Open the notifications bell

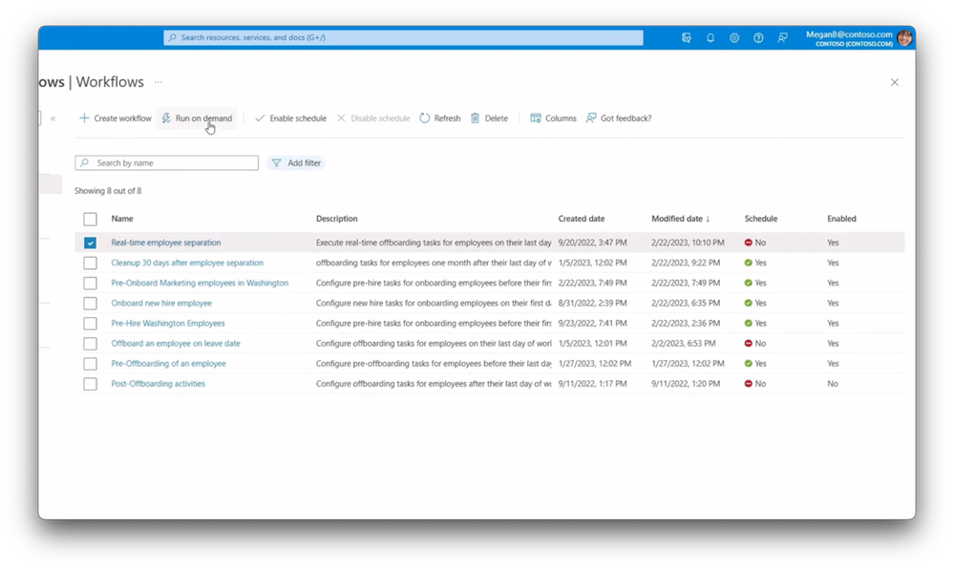pos(710,38)
